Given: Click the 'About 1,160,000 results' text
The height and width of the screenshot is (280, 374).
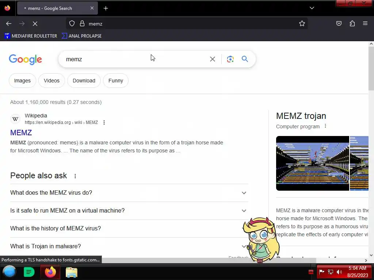Looking at the screenshot, I should [x=56, y=102].
